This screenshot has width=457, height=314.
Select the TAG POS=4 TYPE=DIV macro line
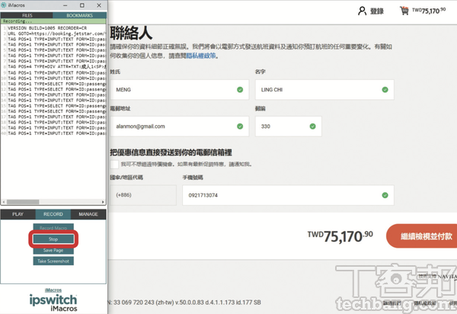point(56,67)
